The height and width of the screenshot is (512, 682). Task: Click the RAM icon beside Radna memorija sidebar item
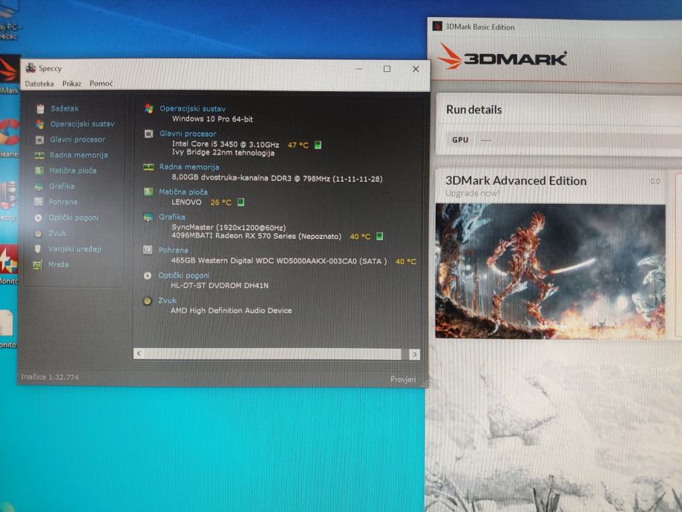click(x=39, y=155)
